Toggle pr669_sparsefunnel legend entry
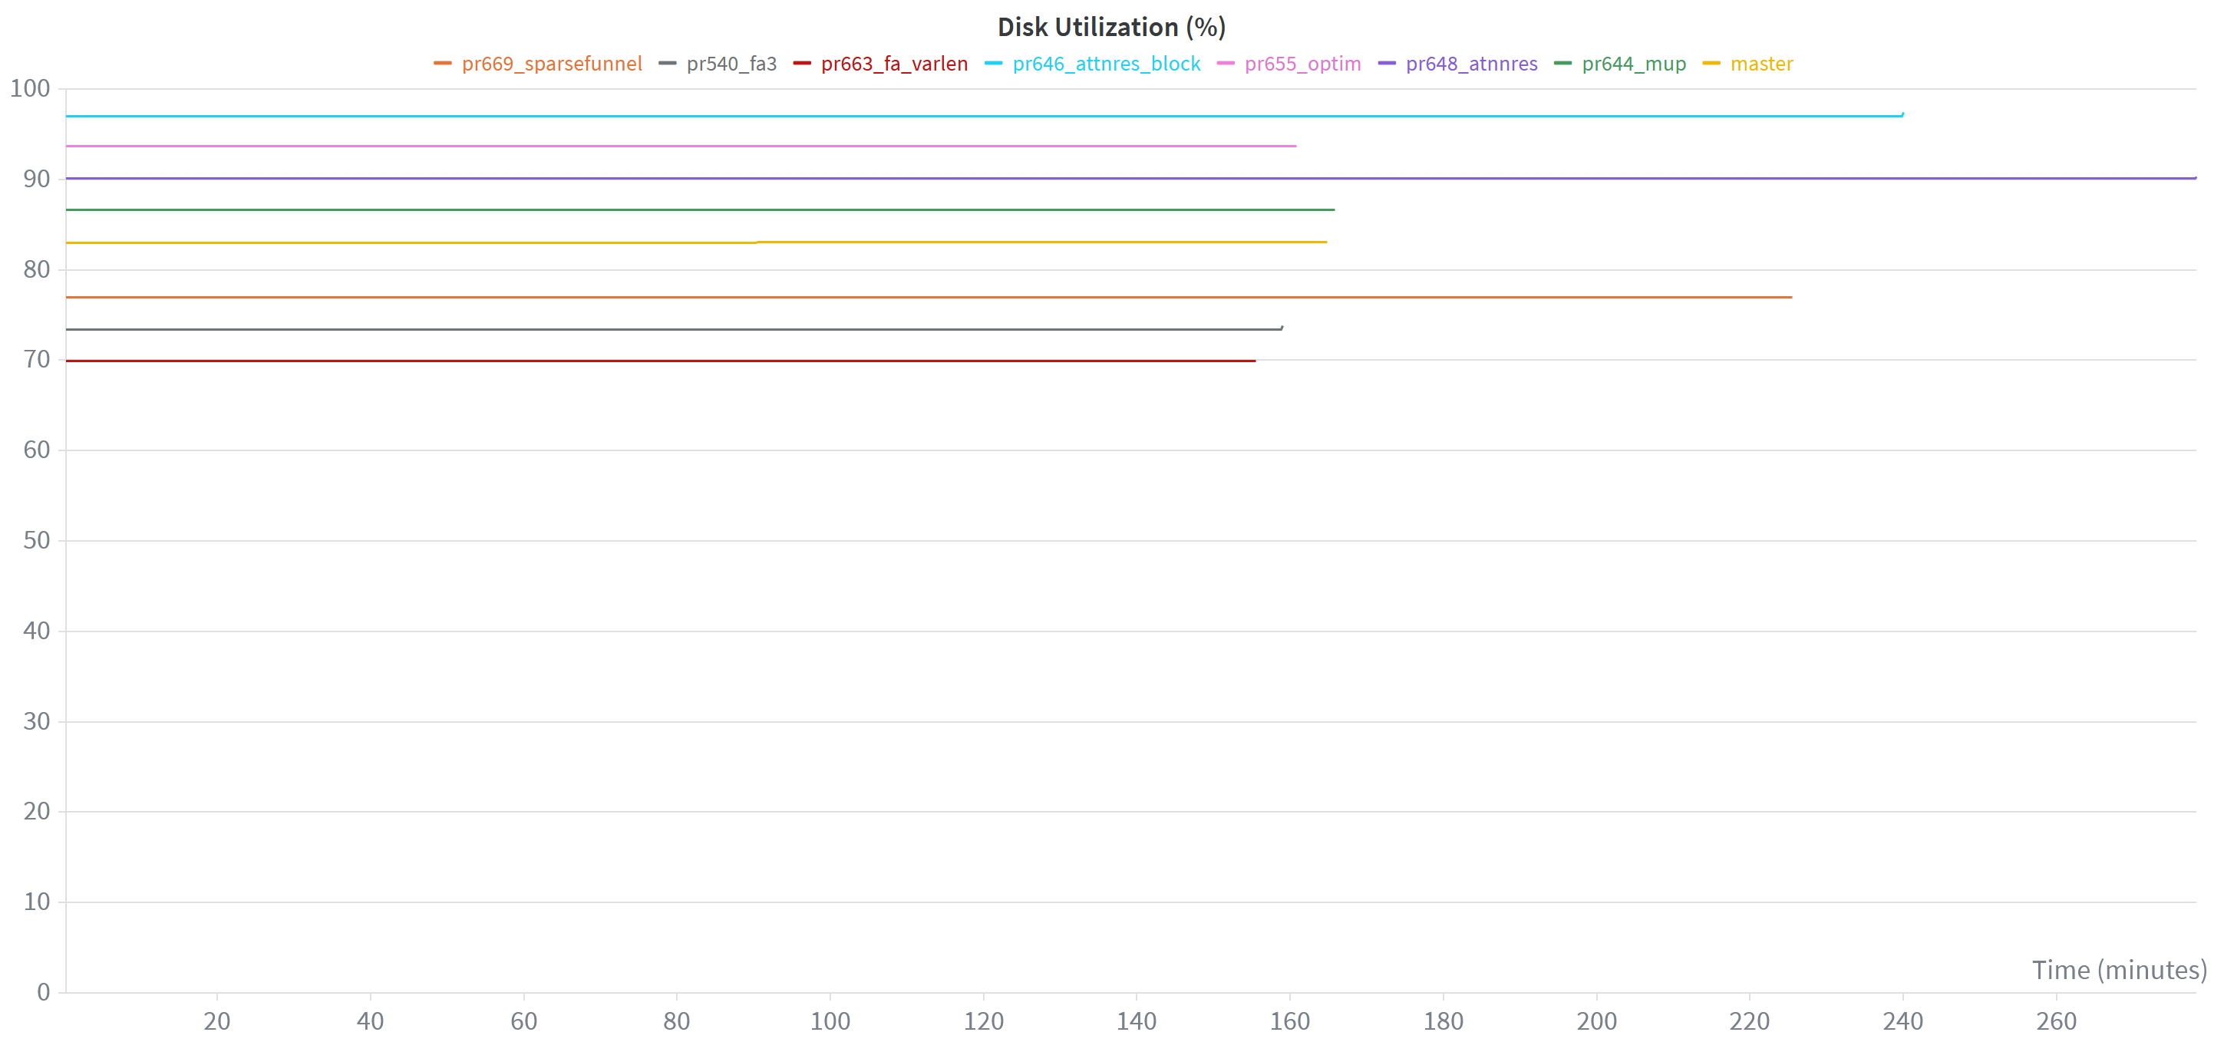 [551, 64]
